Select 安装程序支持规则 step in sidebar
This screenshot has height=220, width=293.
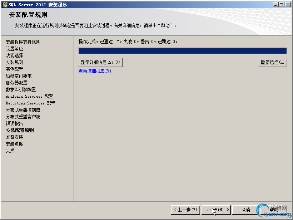click(23, 42)
